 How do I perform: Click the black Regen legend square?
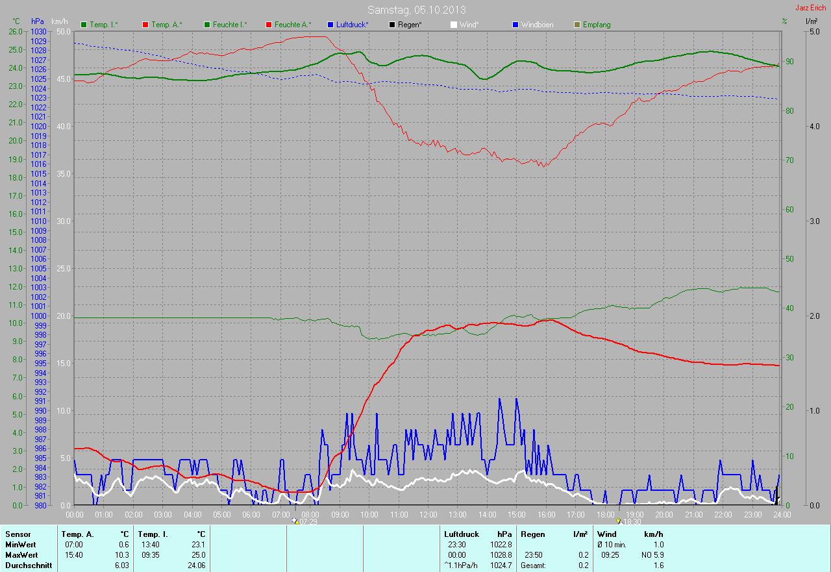pos(392,25)
